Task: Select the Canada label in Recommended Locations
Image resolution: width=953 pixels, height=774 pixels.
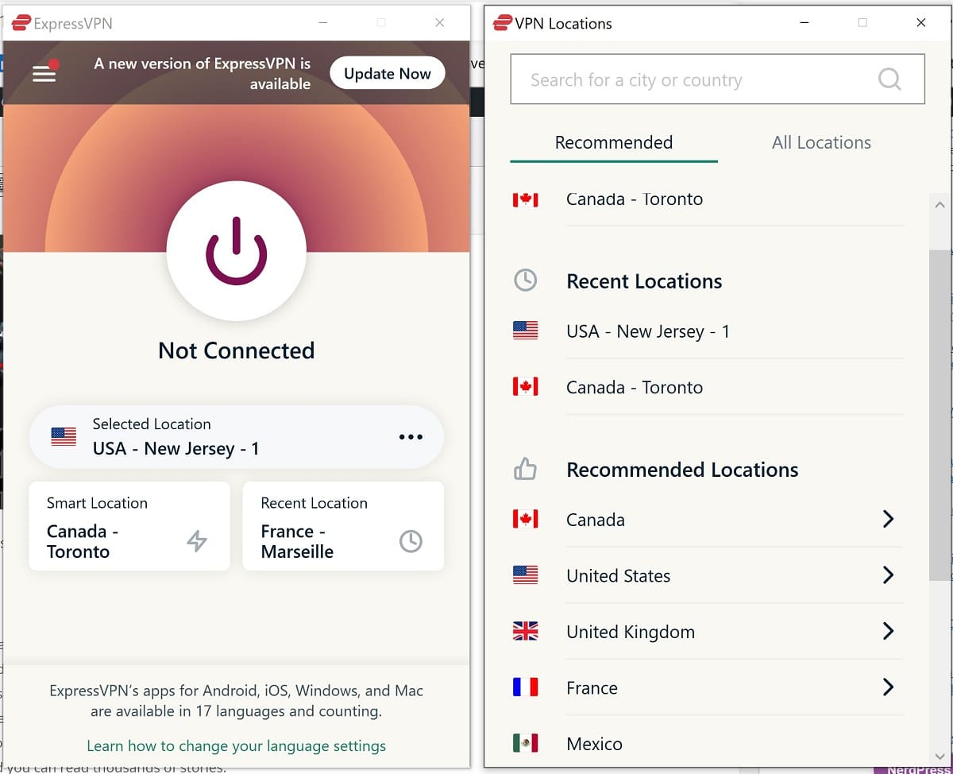Action: [596, 520]
